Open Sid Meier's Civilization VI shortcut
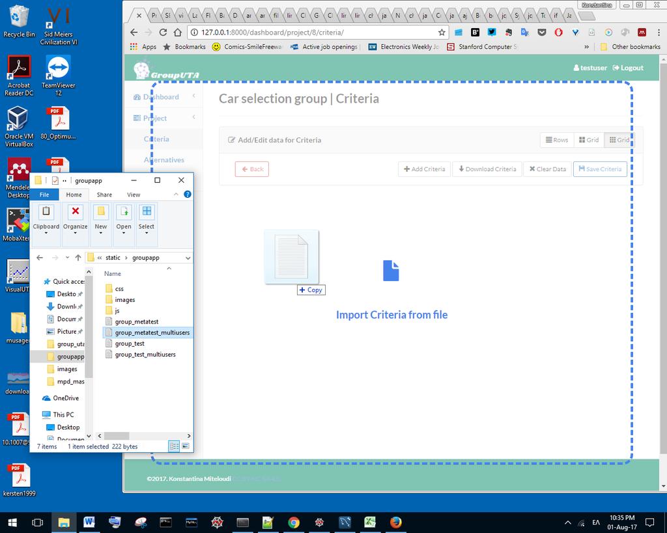The width and height of the screenshot is (667, 533). coord(59,25)
